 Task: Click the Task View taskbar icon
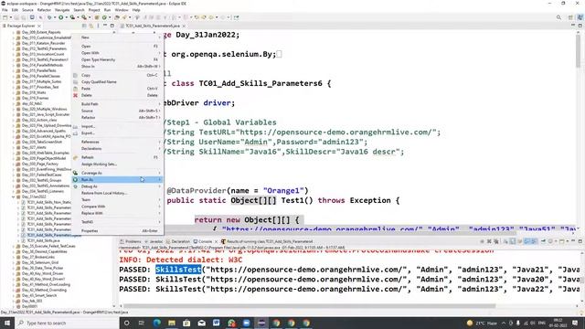pos(142,323)
